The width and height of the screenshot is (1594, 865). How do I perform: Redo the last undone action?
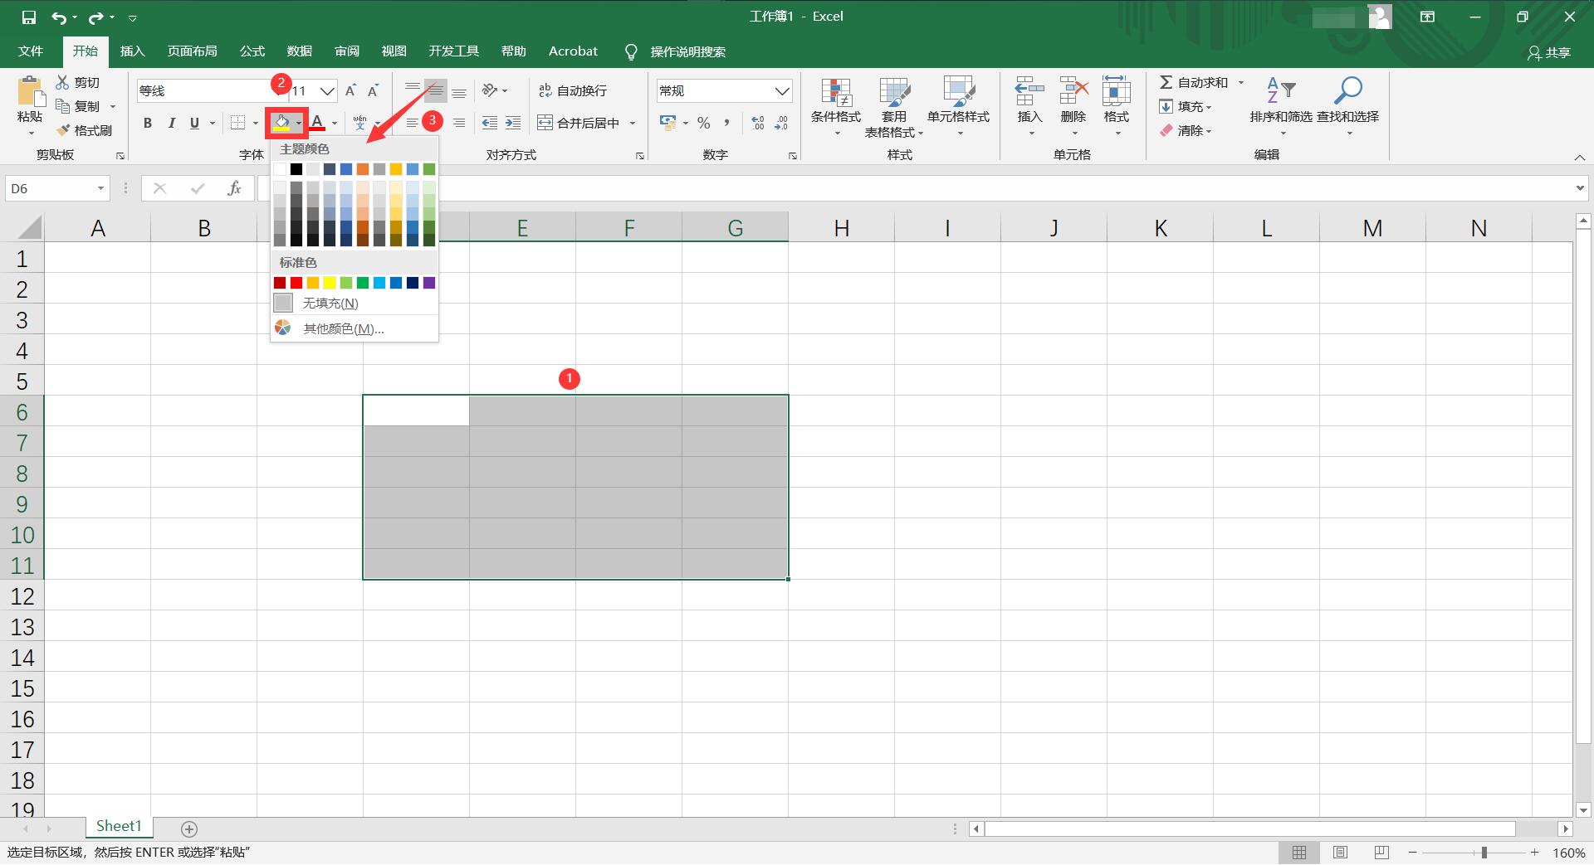[95, 17]
